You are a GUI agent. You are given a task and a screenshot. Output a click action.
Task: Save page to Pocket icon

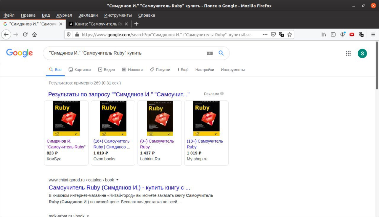[274, 34]
